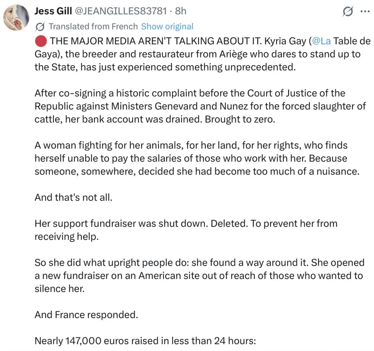Click the line 'And France responded.'
The height and width of the screenshot is (351, 374).
click(x=86, y=315)
